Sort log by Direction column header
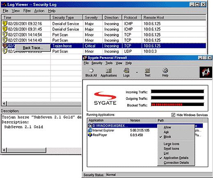This screenshot has height=178, width=213. pos(112,18)
